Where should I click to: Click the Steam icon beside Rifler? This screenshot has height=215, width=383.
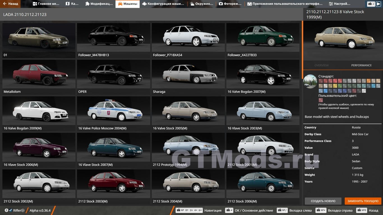10,211
